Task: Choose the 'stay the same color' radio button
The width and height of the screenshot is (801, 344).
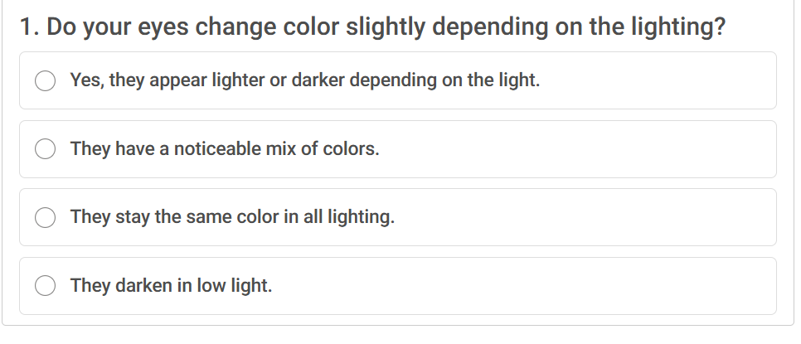Action: 46,218
